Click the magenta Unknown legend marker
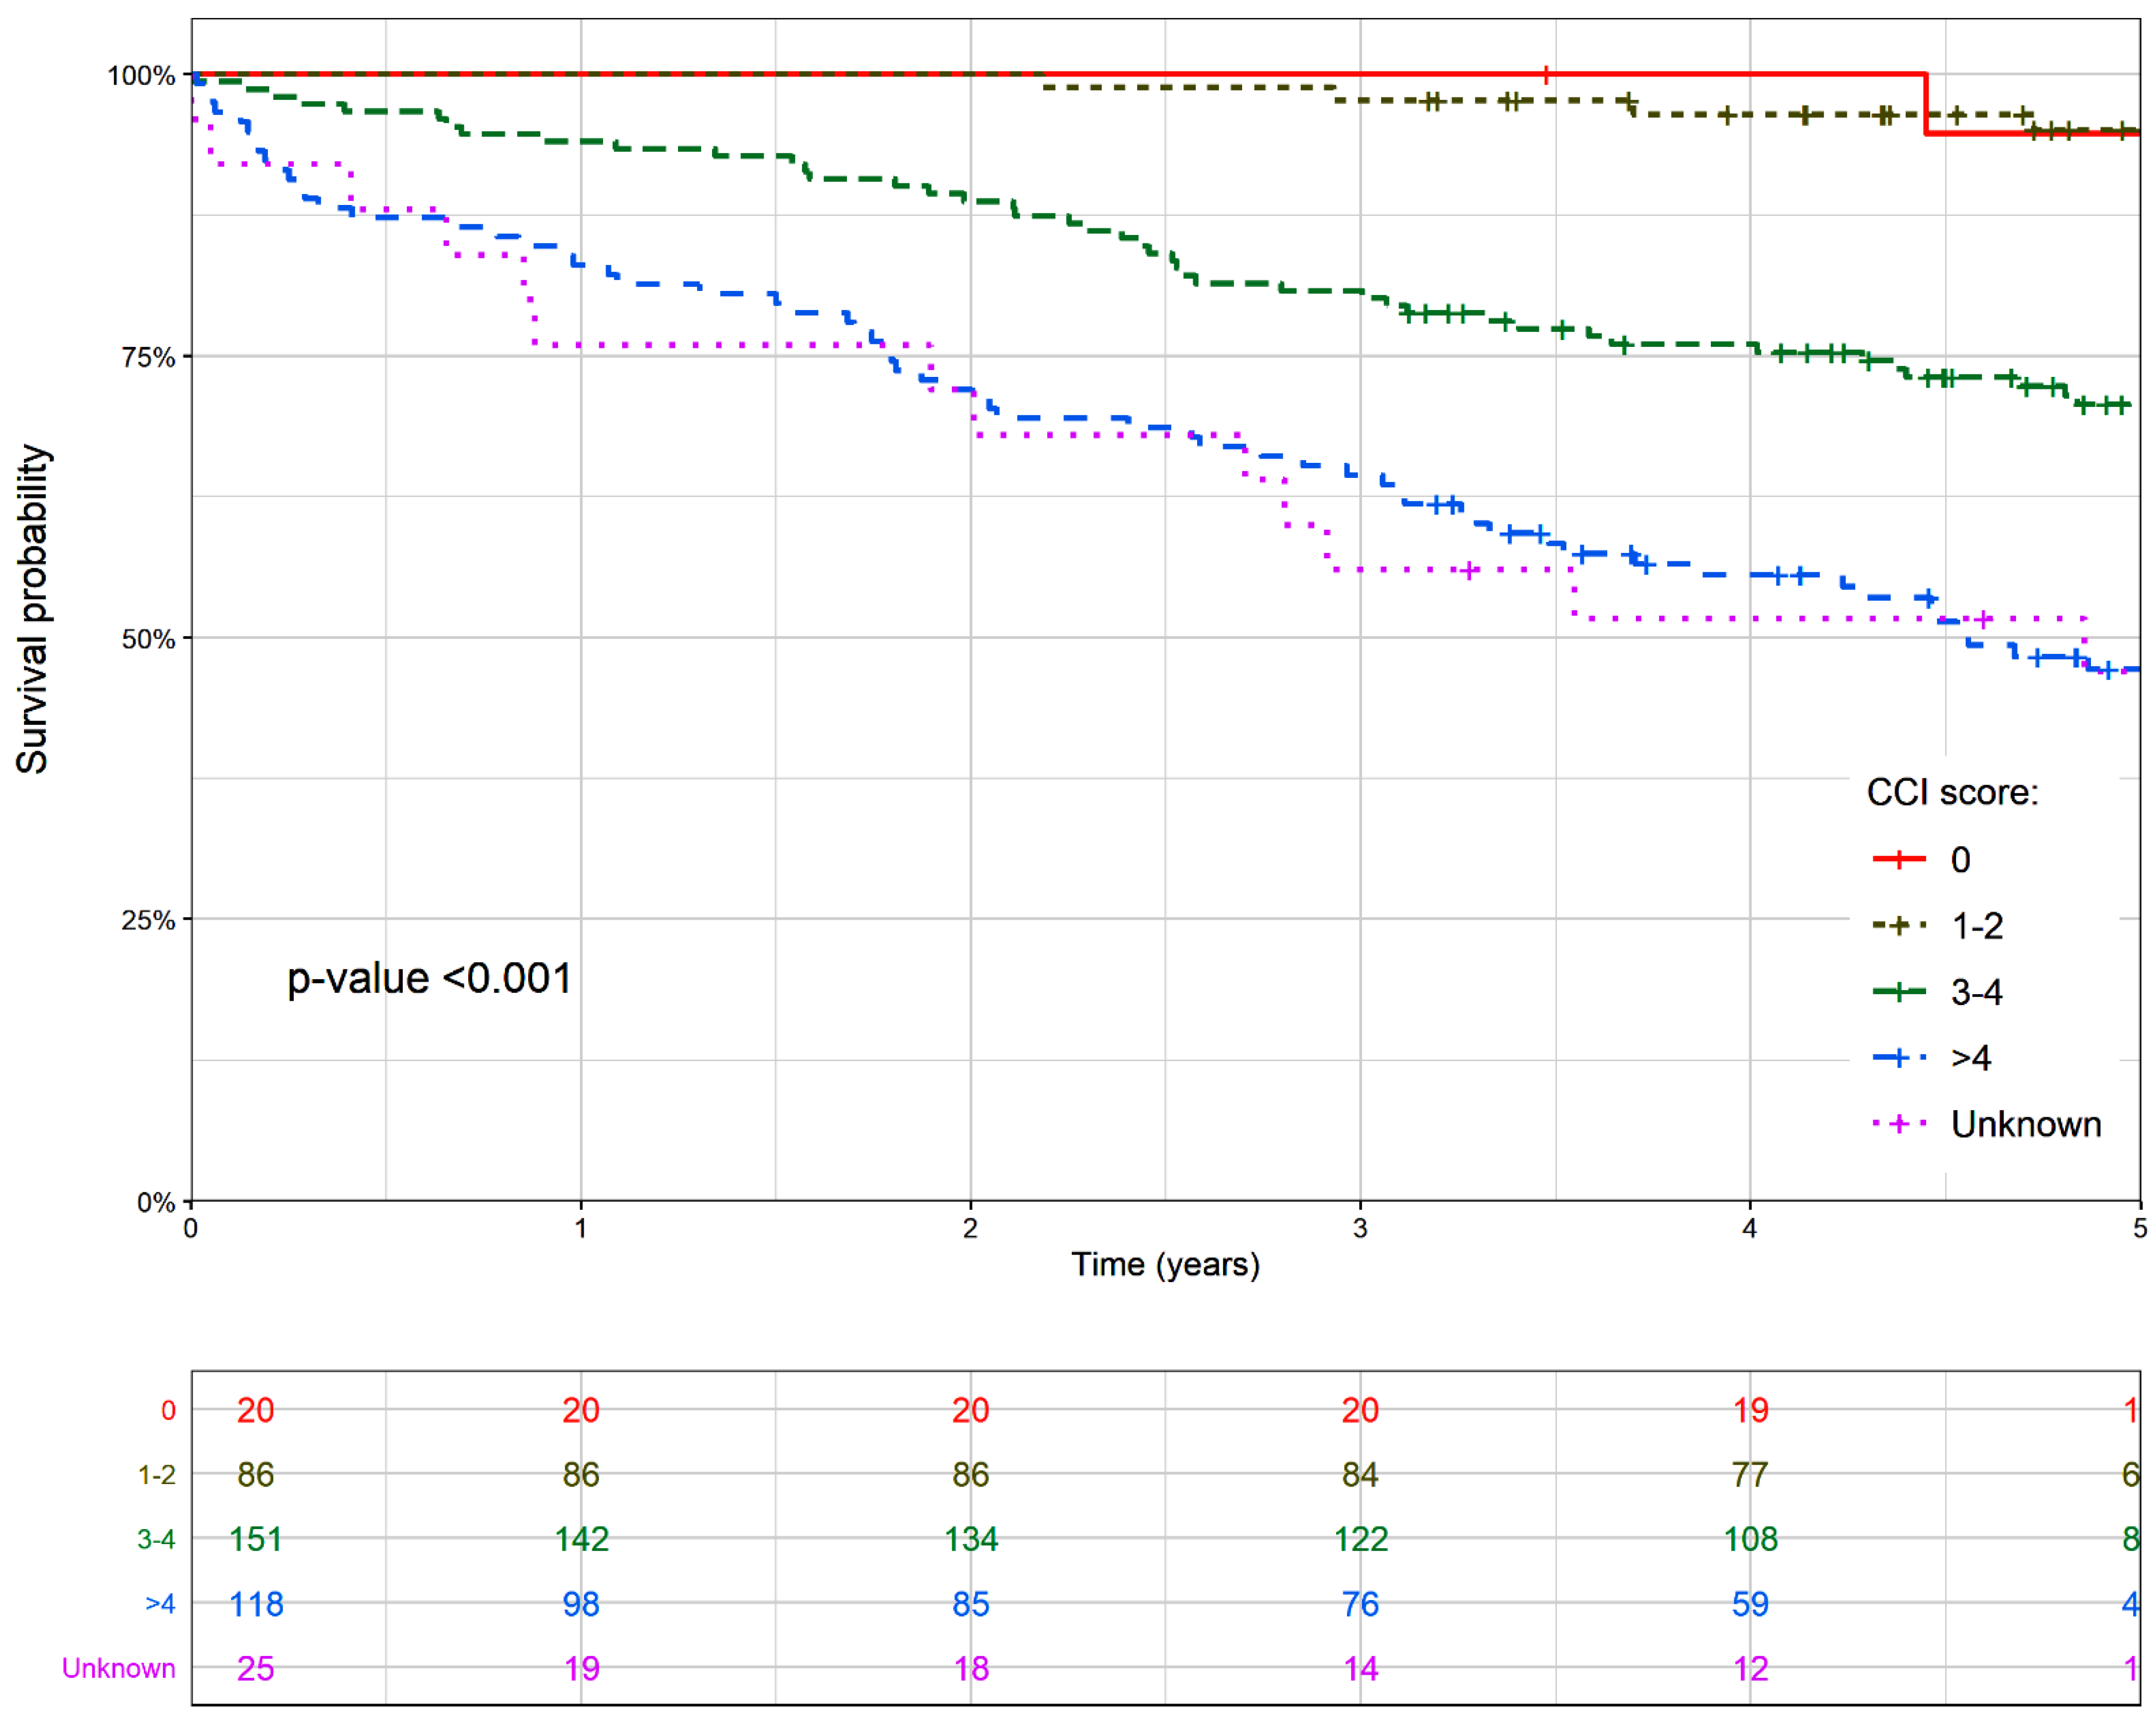The image size is (2156, 1715). pyautogui.click(x=1898, y=1124)
